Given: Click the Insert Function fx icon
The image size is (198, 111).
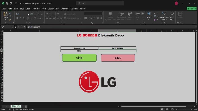Looking at the screenshot, I should [25, 27].
